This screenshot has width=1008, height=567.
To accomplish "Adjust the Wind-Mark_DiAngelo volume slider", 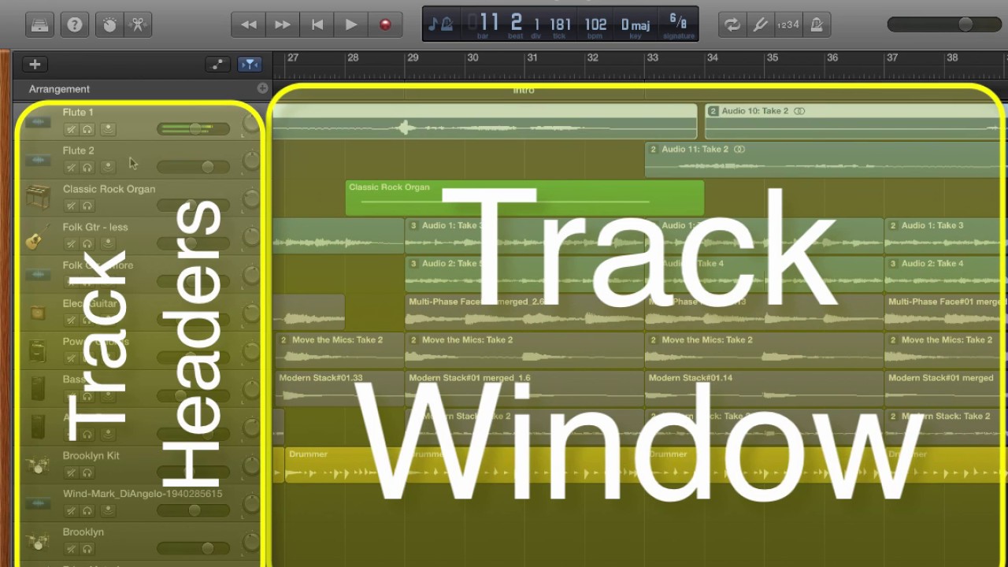I will point(193,510).
